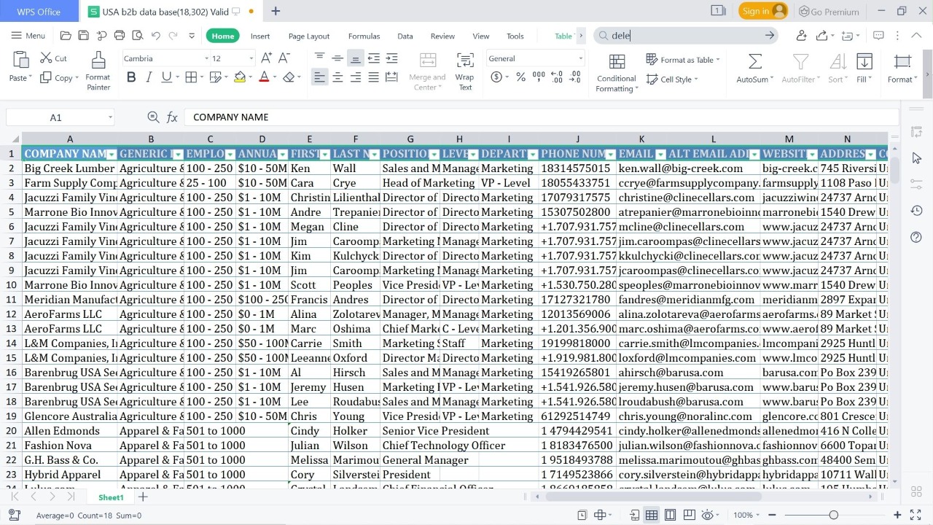Click the yellow Fill Color button
The image size is (933, 525).
pos(239,77)
